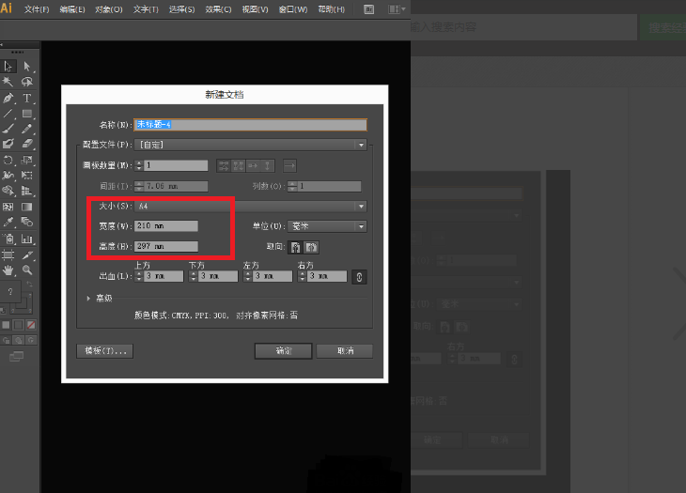Click the 左方 left bleed stepper
The height and width of the screenshot is (493, 686).
click(x=248, y=276)
